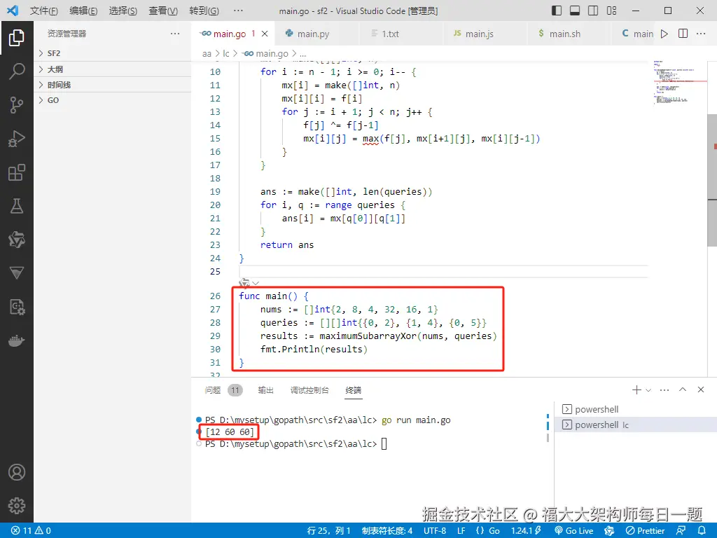Select the first powershell terminal
Image resolution: width=717 pixels, height=538 pixels.
(x=636, y=409)
